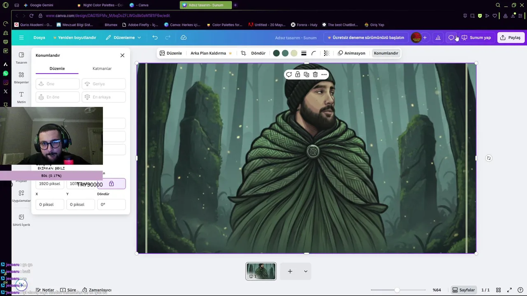Open the Bileşenler elements panel
527x296 pixels.
pos(21,77)
